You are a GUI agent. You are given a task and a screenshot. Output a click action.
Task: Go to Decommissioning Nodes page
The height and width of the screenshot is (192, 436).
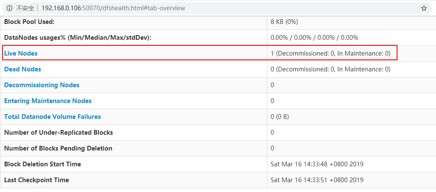point(42,85)
